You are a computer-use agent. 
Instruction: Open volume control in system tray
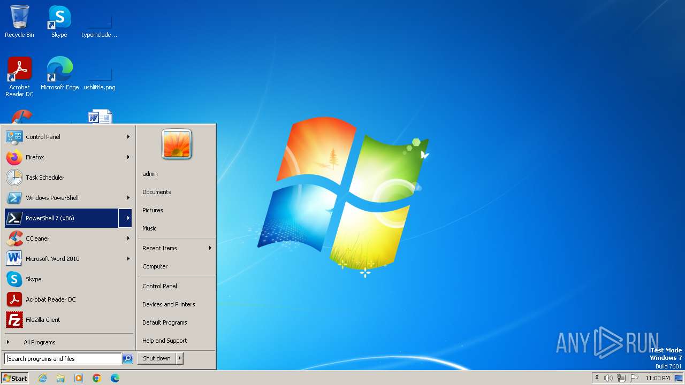pos(608,378)
